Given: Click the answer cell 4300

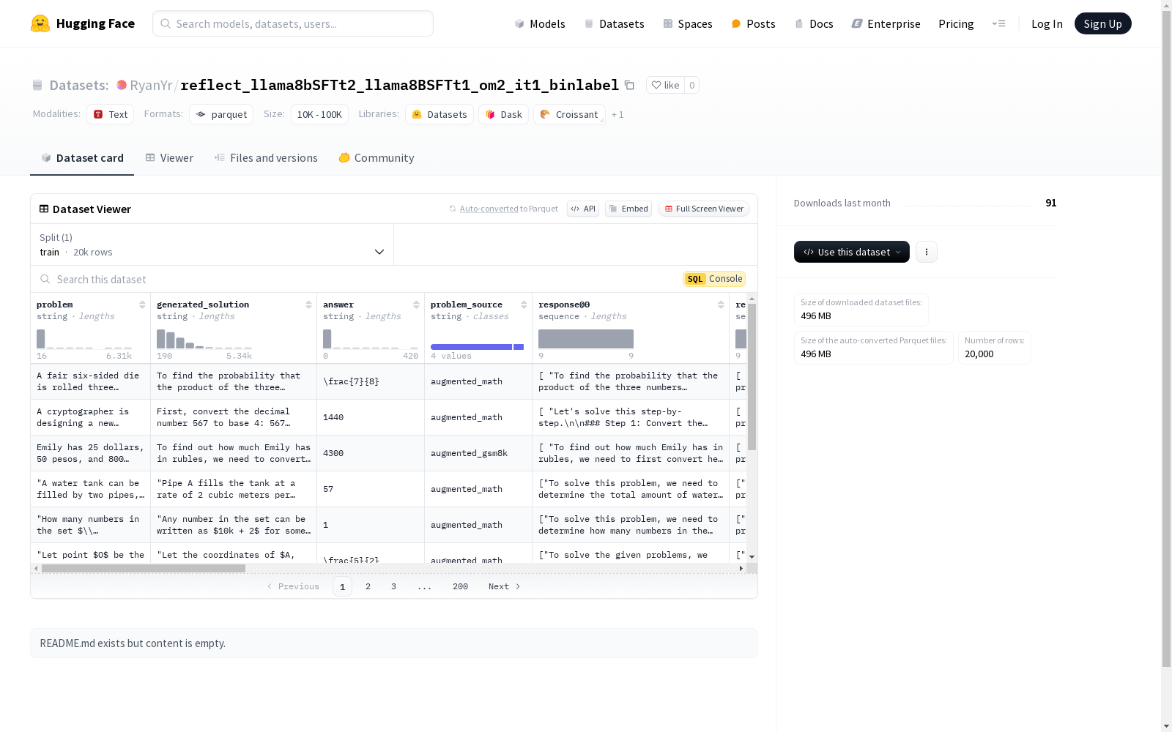Looking at the screenshot, I should [371, 453].
